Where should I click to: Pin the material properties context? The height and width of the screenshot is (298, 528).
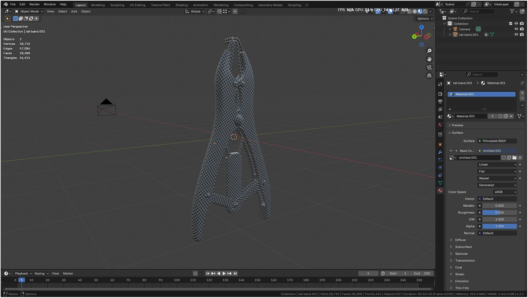(x=522, y=83)
